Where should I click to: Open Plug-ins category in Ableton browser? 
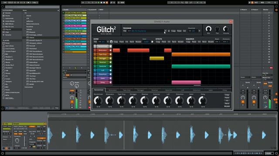(x=8, y=29)
